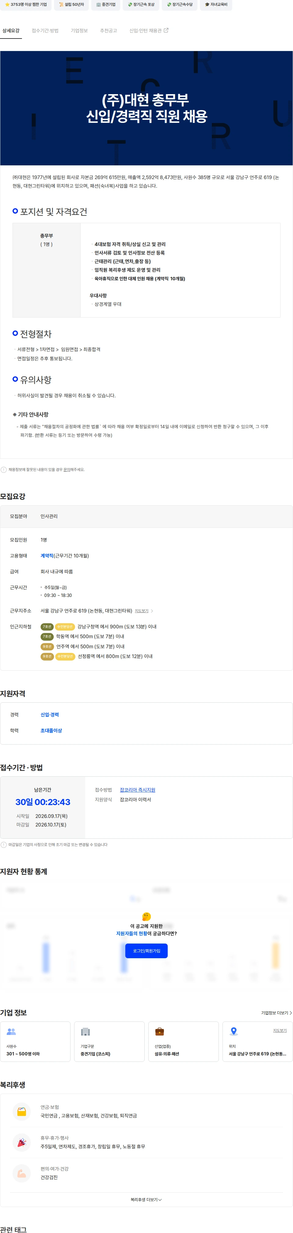
Task: Click 9호선 badge for 선정릉역
Action: [47, 656]
